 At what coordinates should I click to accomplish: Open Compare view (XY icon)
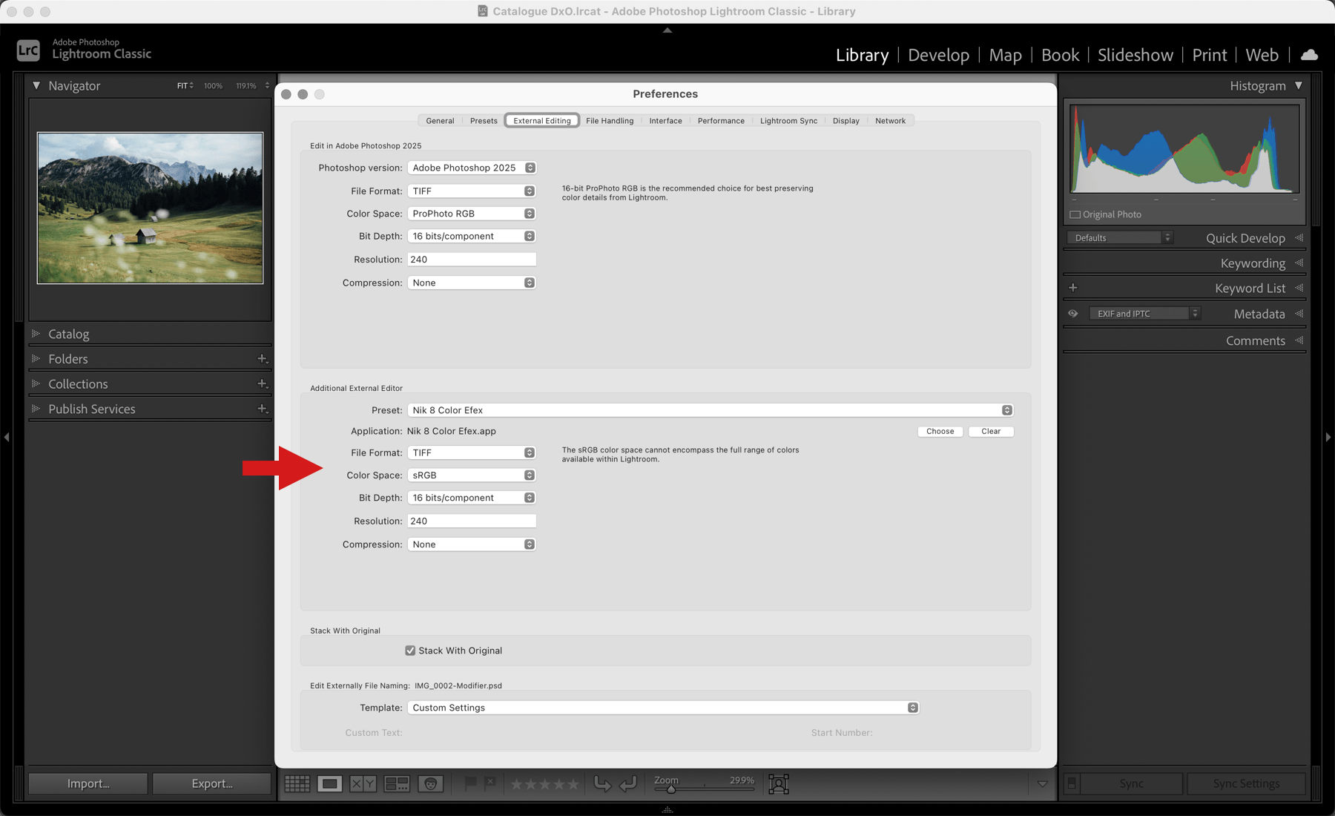363,783
